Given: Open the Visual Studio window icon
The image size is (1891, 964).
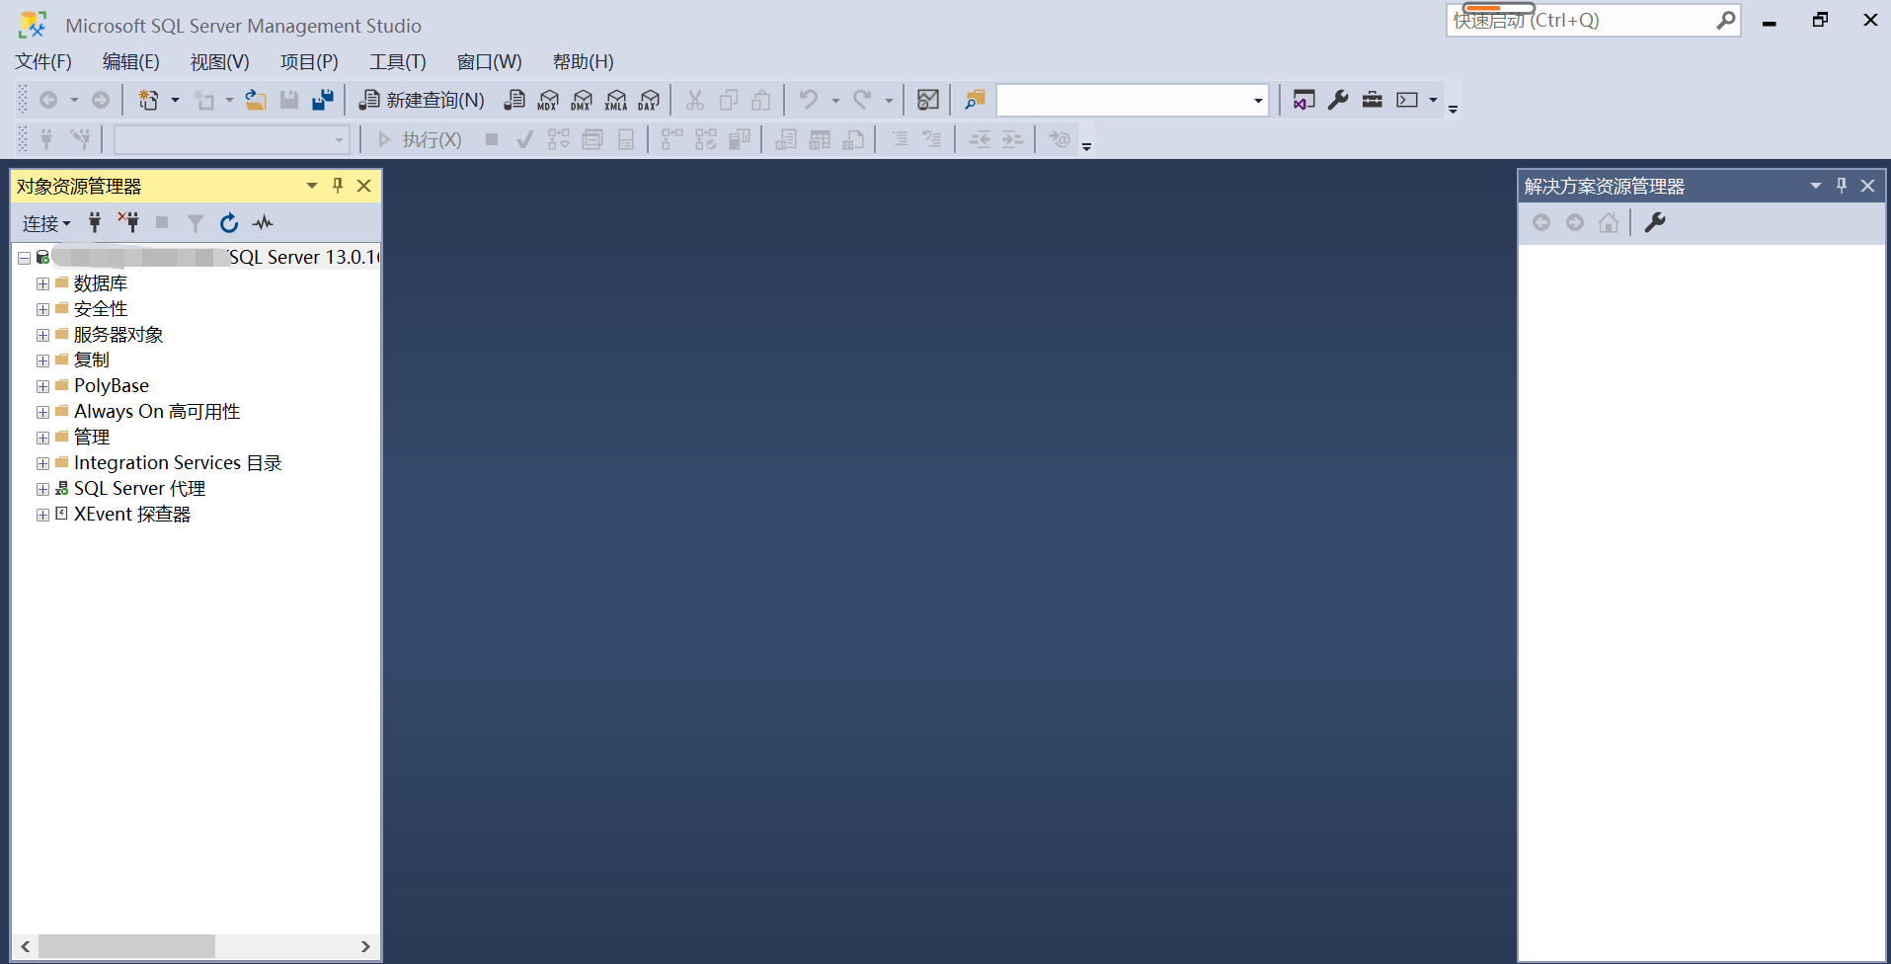Looking at the screenshot, I should tap(1303, 100).
